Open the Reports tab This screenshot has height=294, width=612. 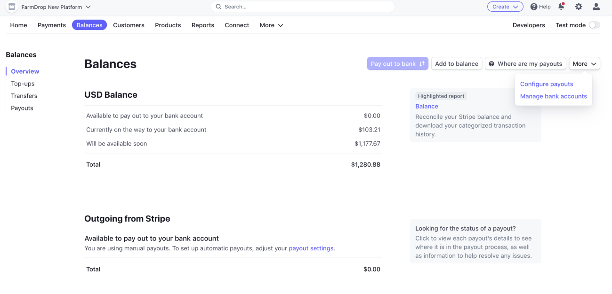(x=203, y=25)
